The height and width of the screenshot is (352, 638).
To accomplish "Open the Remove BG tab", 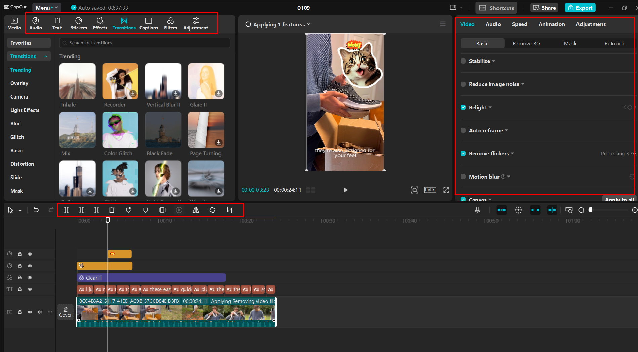I will (526, 43).
